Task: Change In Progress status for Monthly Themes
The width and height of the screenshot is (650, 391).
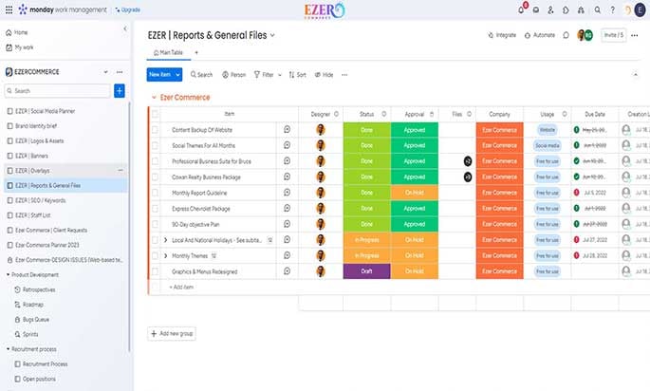Action: point(367,256)
